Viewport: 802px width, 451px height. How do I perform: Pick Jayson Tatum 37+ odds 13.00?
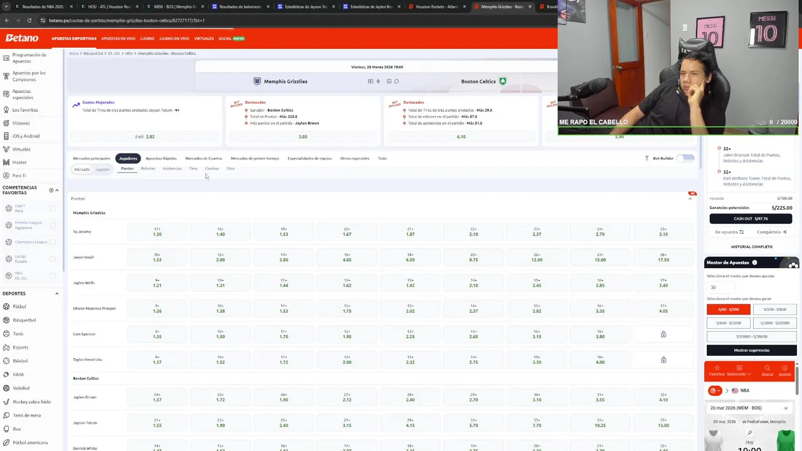point(664,423)
